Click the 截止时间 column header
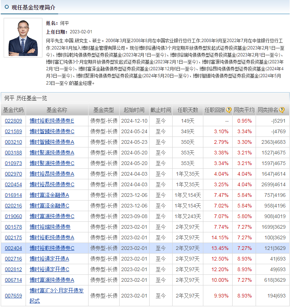 tap(161, 110)
